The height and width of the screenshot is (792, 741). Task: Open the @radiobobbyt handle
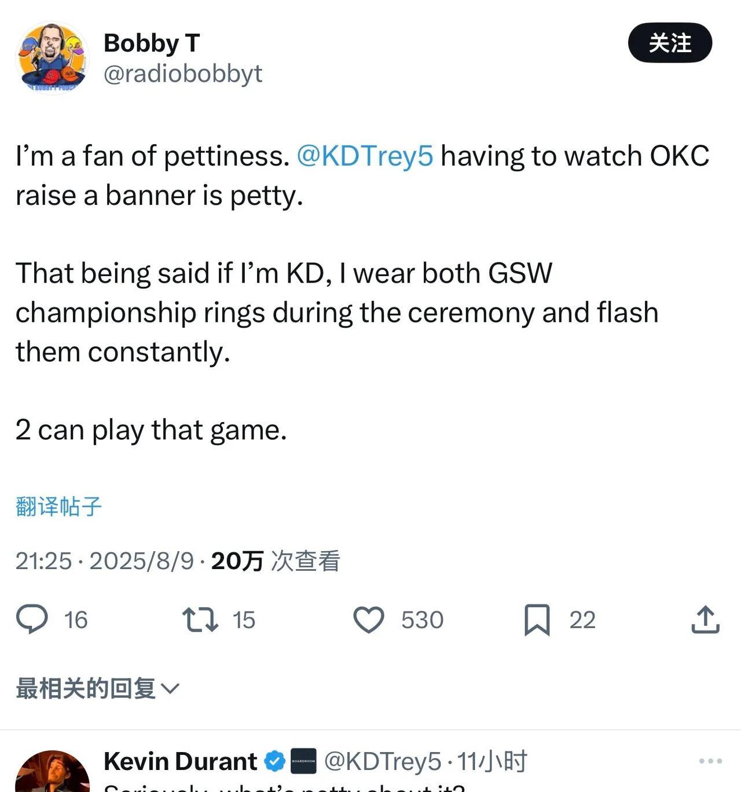(x=183, y=74)
